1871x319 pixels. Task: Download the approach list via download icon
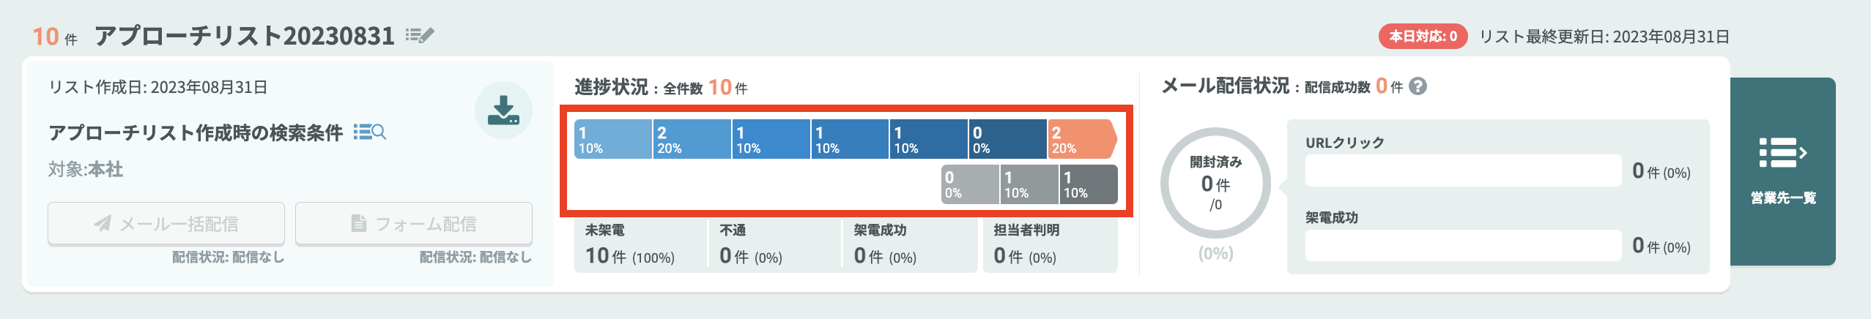coord(503,110)
